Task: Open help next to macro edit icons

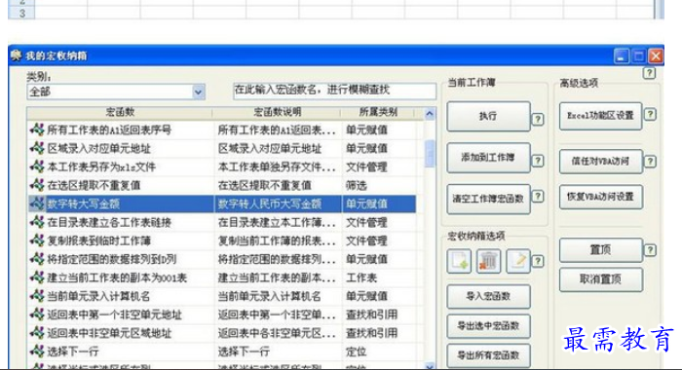Action: [x=538, y=261]
